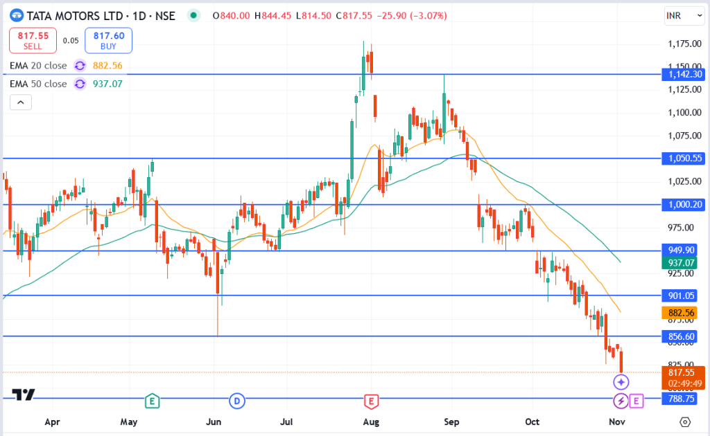Select the 901.05 horizontal line label

pos(679,296)
